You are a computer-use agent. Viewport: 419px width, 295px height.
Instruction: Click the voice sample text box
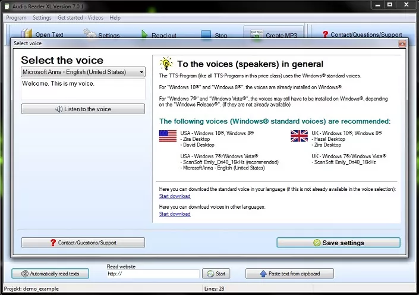pyautogui.click(x=83, y=89)
